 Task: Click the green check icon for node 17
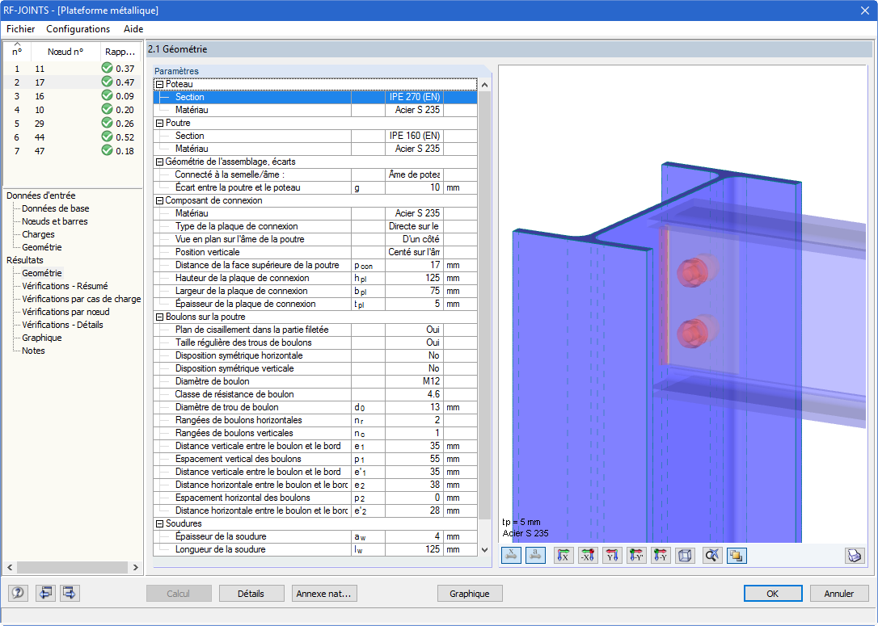pos(107,82)
